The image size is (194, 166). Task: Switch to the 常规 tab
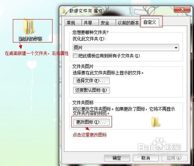73,23
